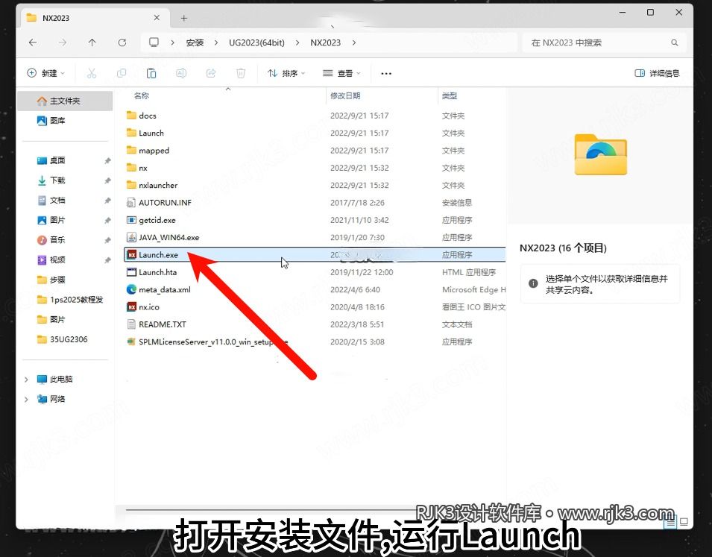Sort by the 类型 column header
712x557 pixels.
[x=450, y=96]
